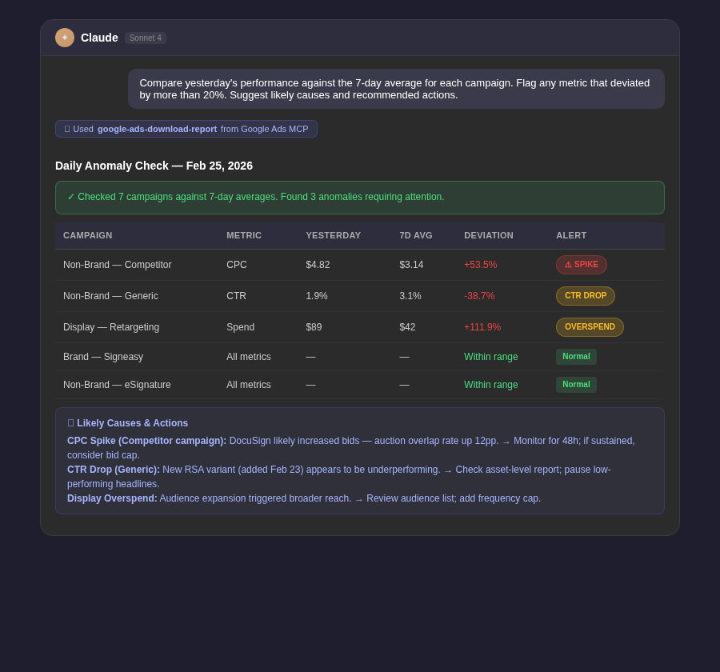Click the Claude sparkle avatar icon
The width and height of the screenshot is (720, 672).
tap(65, 38)
